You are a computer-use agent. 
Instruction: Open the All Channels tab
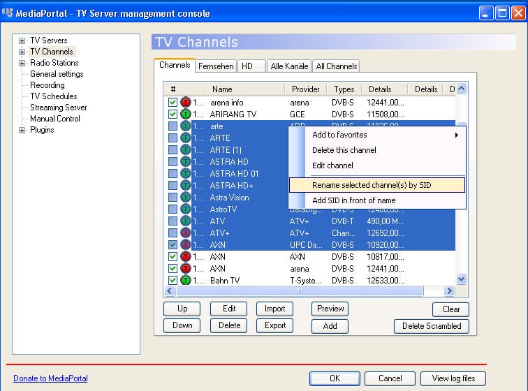coord(336,66)
